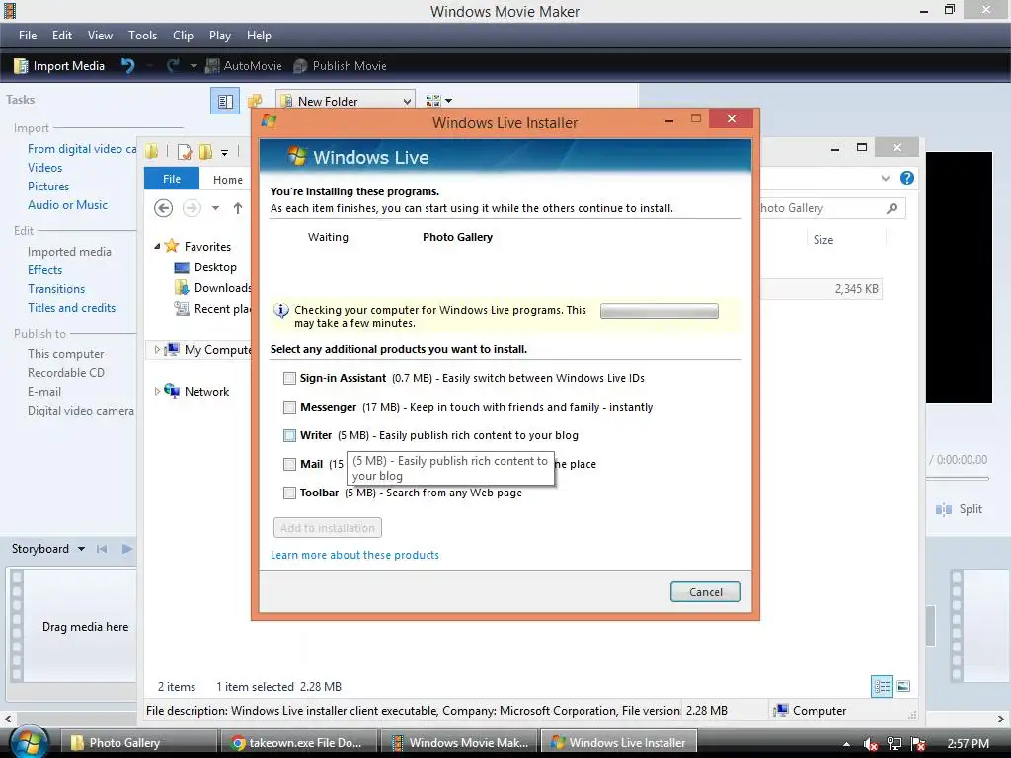Click the Redo arrow in Movie Maker toolbar
This screenshot has height=758, width=1011.
point(172,66)
